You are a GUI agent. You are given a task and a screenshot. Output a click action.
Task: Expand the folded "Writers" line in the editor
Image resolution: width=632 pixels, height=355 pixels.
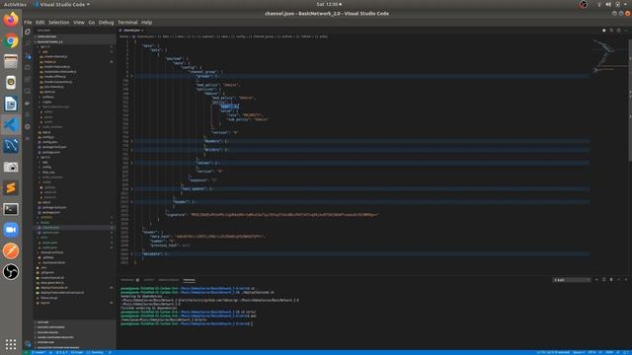click(x=132, y=150)
